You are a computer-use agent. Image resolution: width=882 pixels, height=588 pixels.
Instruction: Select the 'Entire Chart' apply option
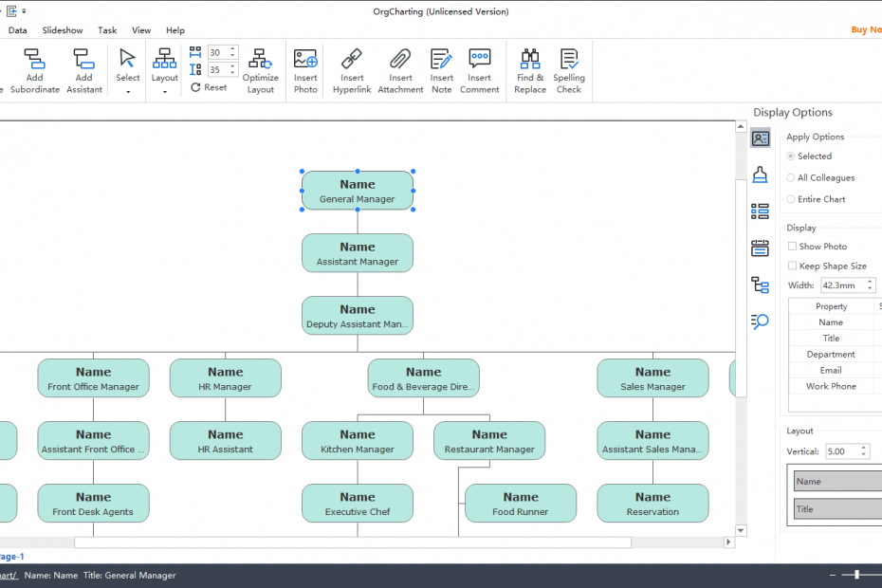click(x=791, y=199)
